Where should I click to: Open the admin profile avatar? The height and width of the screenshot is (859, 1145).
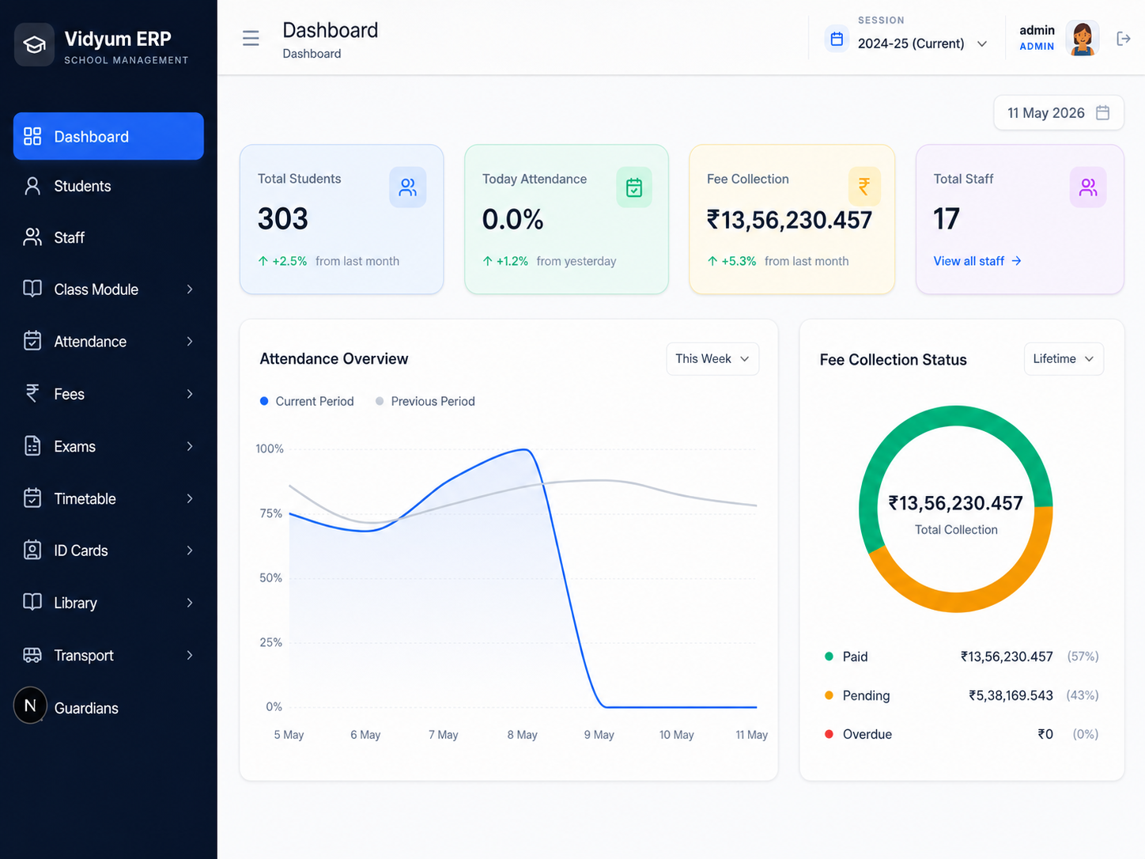coord(1082,38)
